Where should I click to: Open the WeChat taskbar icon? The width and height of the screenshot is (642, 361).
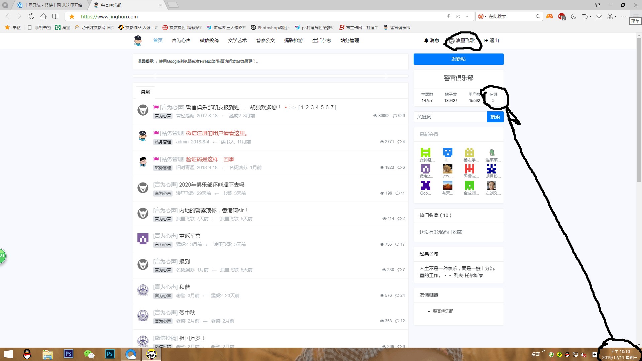[89, 354]
